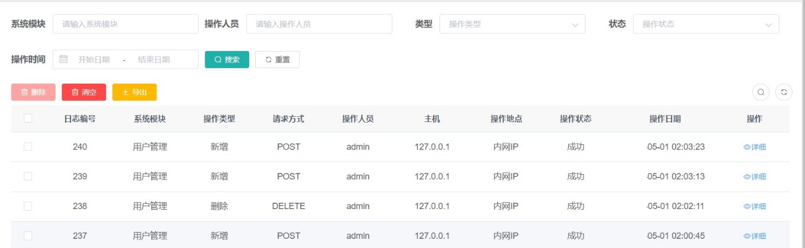Click the 操作人员 input box
Viewport: 805px width, 248px height.
[319, 24]
